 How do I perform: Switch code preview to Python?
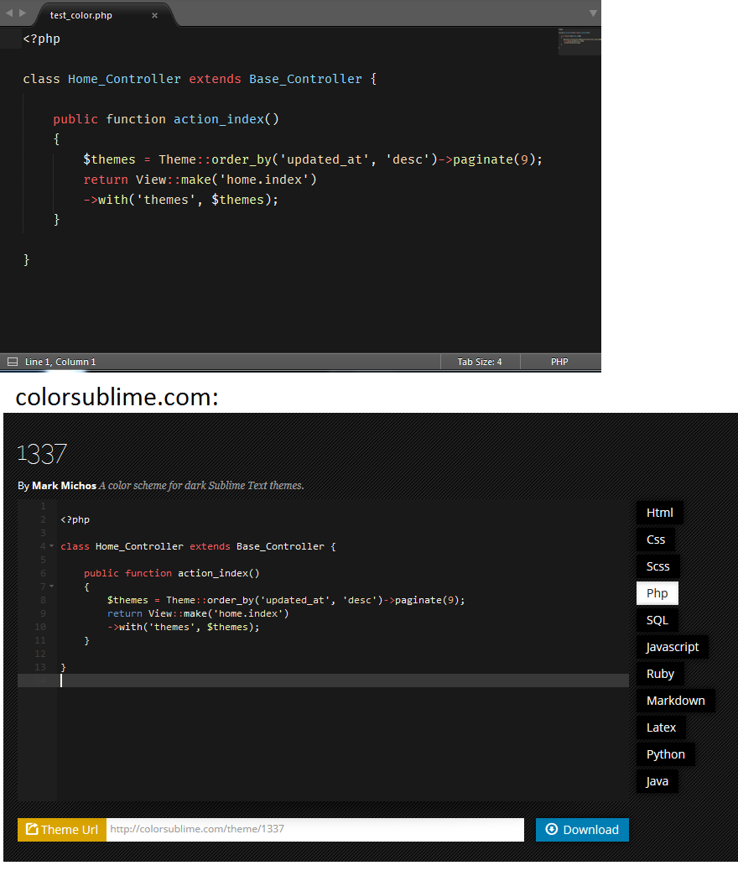click(665, 753)
